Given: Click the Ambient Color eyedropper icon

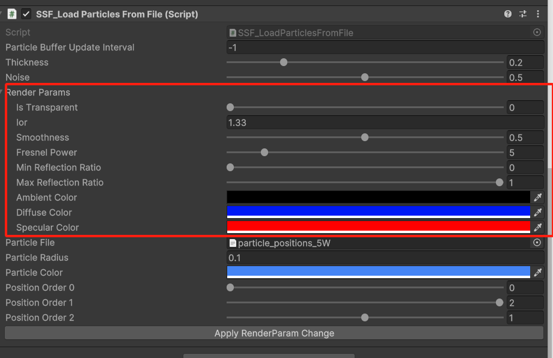Looking at the screenshot, I should click(538, 198).
